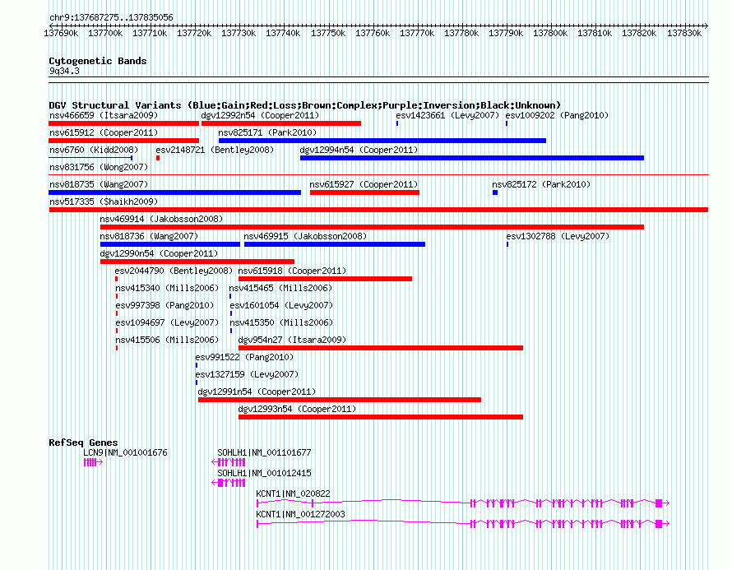The height and width of the screenshot is (570, 732).
Task: Click nsv415350 (Mills2006) label
Action: [281, 322]
